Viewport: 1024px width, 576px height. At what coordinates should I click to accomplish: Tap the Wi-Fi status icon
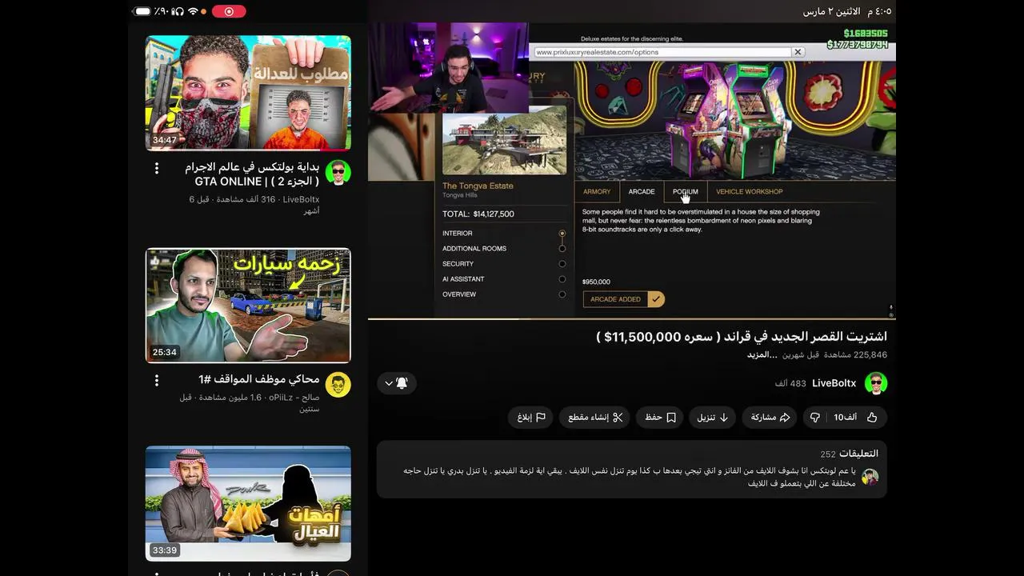pos(193,11)
